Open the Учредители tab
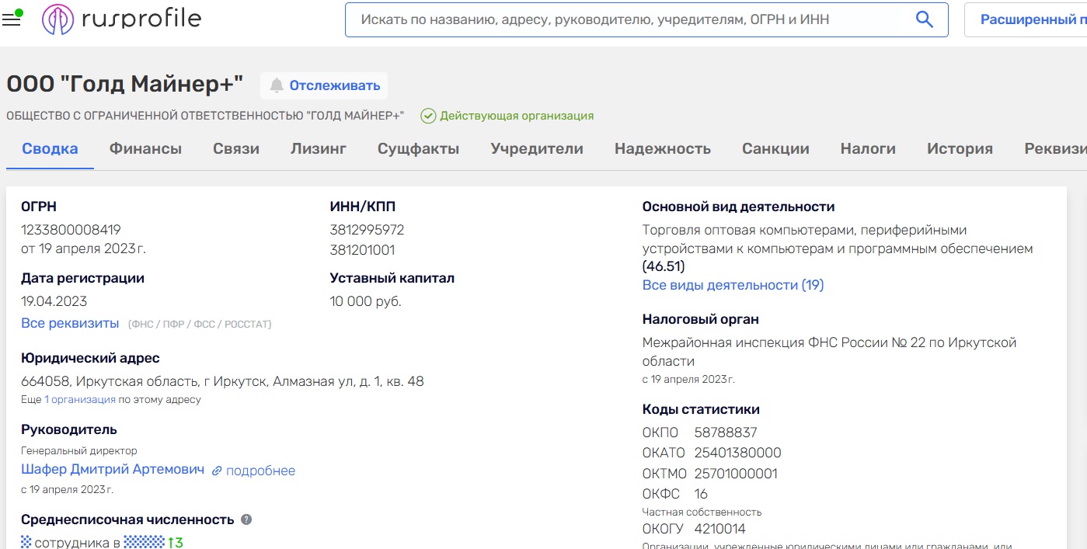 (x=537, y=149)
